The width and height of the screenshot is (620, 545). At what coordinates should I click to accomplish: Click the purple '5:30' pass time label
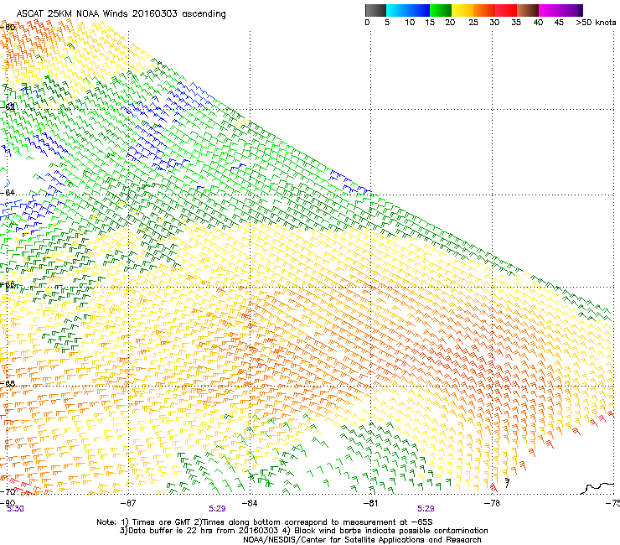[15, 509]
